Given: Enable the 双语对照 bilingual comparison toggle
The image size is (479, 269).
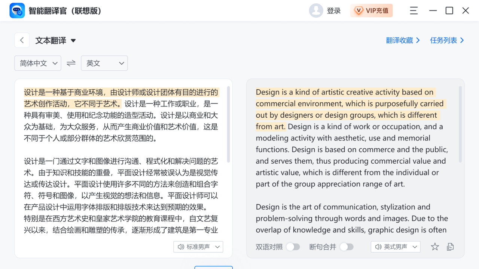Looking at the screenshot, I should (x=293, y=247).
